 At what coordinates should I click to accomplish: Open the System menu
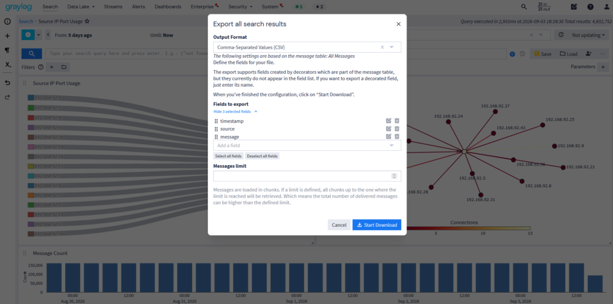pos(272,7)
